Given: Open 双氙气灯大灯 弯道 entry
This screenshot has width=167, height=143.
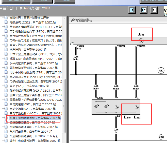Looking at the screenshot, I should (x=36, y=36).
